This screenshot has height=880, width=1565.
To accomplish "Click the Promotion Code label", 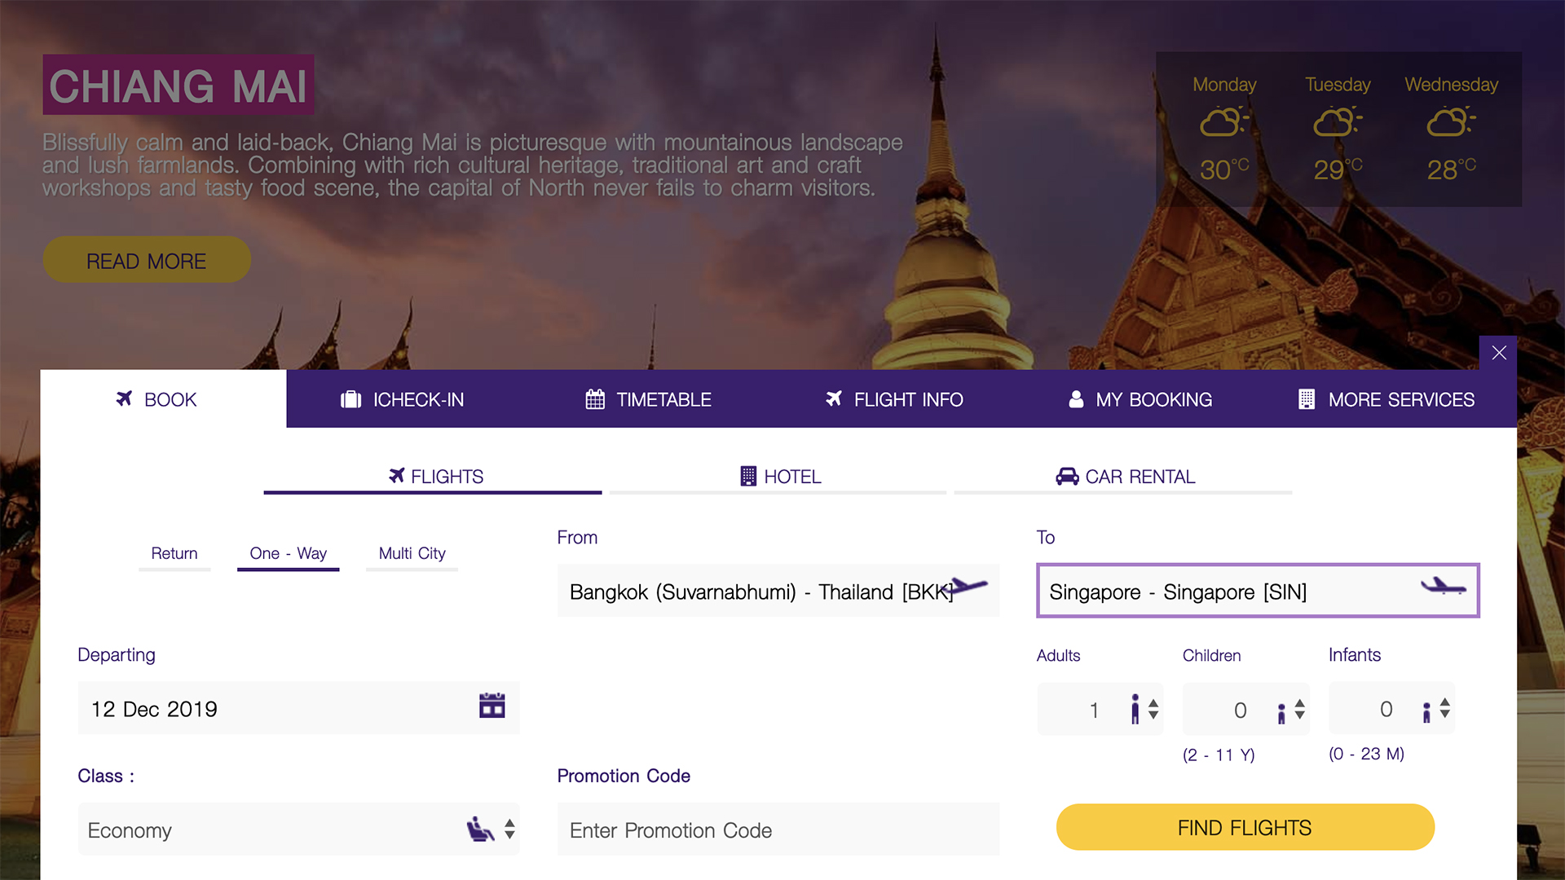I will click(x=624, y=776).
